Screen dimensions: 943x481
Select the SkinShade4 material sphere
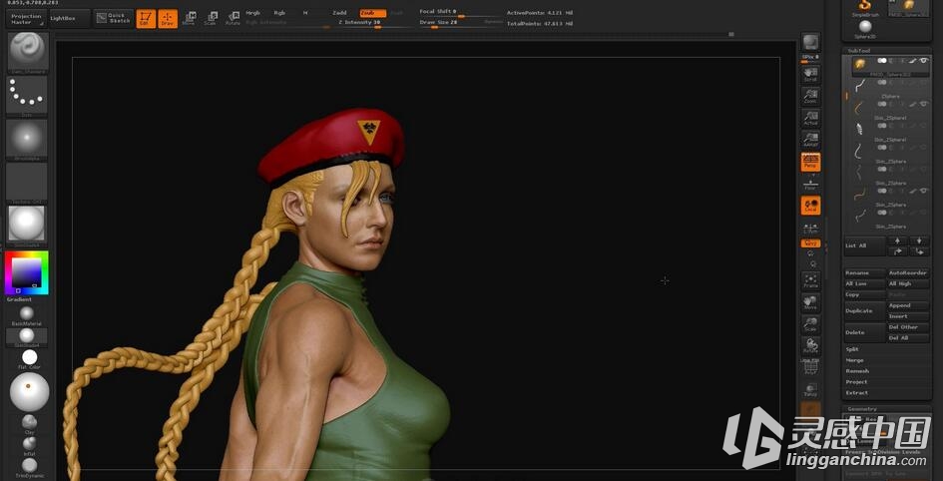(27, 337)
